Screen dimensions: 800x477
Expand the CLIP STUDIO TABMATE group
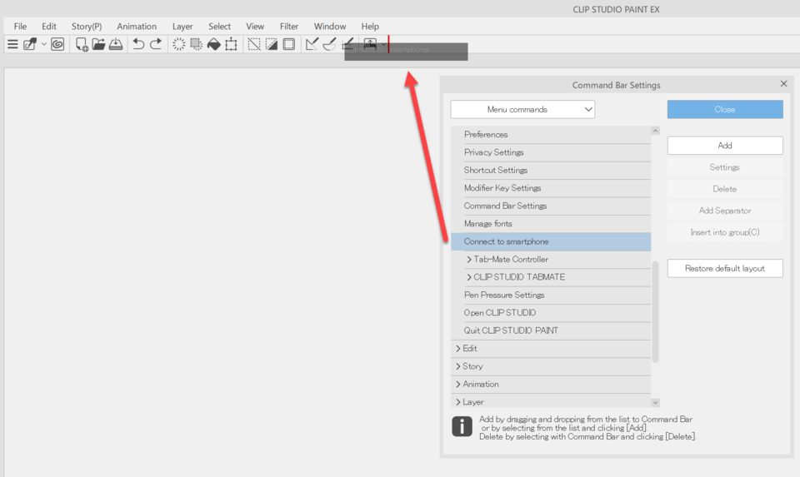coord(469,277)
